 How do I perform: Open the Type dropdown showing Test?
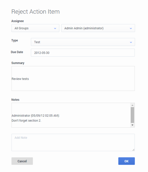tap(83, 42)
